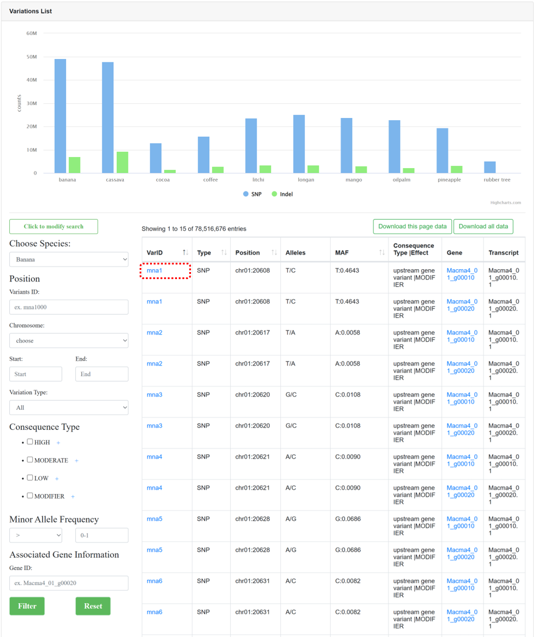Expand MODIFIER consequence types plus icon
The width and height of the screenshot is (535, 637).
[x=73, y=496]
